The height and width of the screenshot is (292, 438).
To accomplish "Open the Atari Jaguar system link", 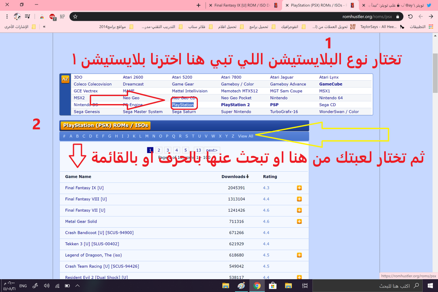I will 282,77.
